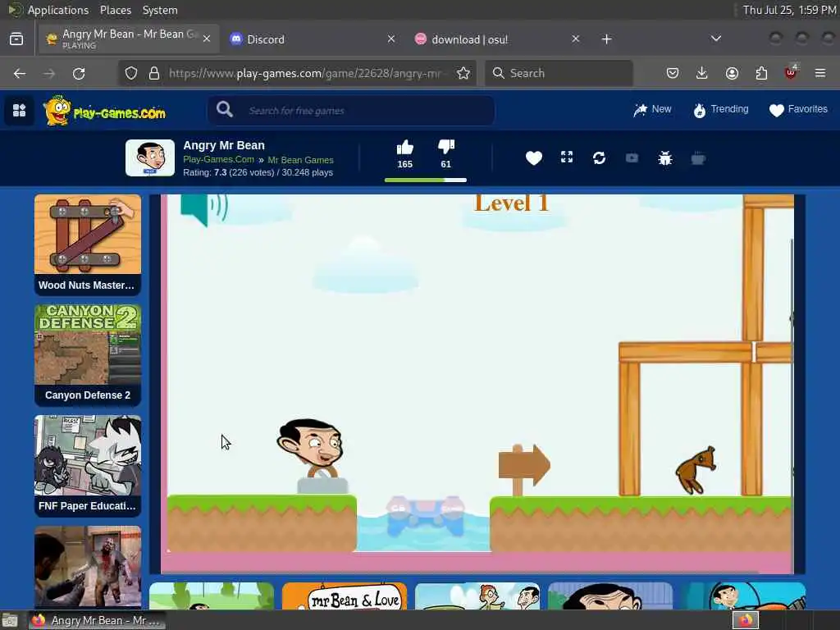Open the Play-Games categories grid icon

point(20,111)
